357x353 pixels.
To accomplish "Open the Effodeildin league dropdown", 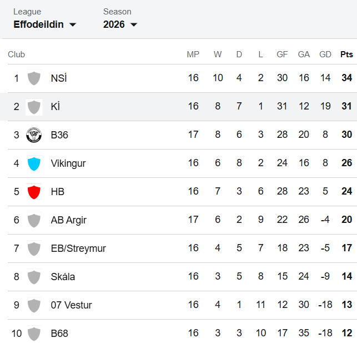I will 45,24.
